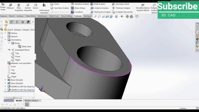The image size is (199, 112).
Task: Toggle the Section View icon
Action: tap(107, 16)
